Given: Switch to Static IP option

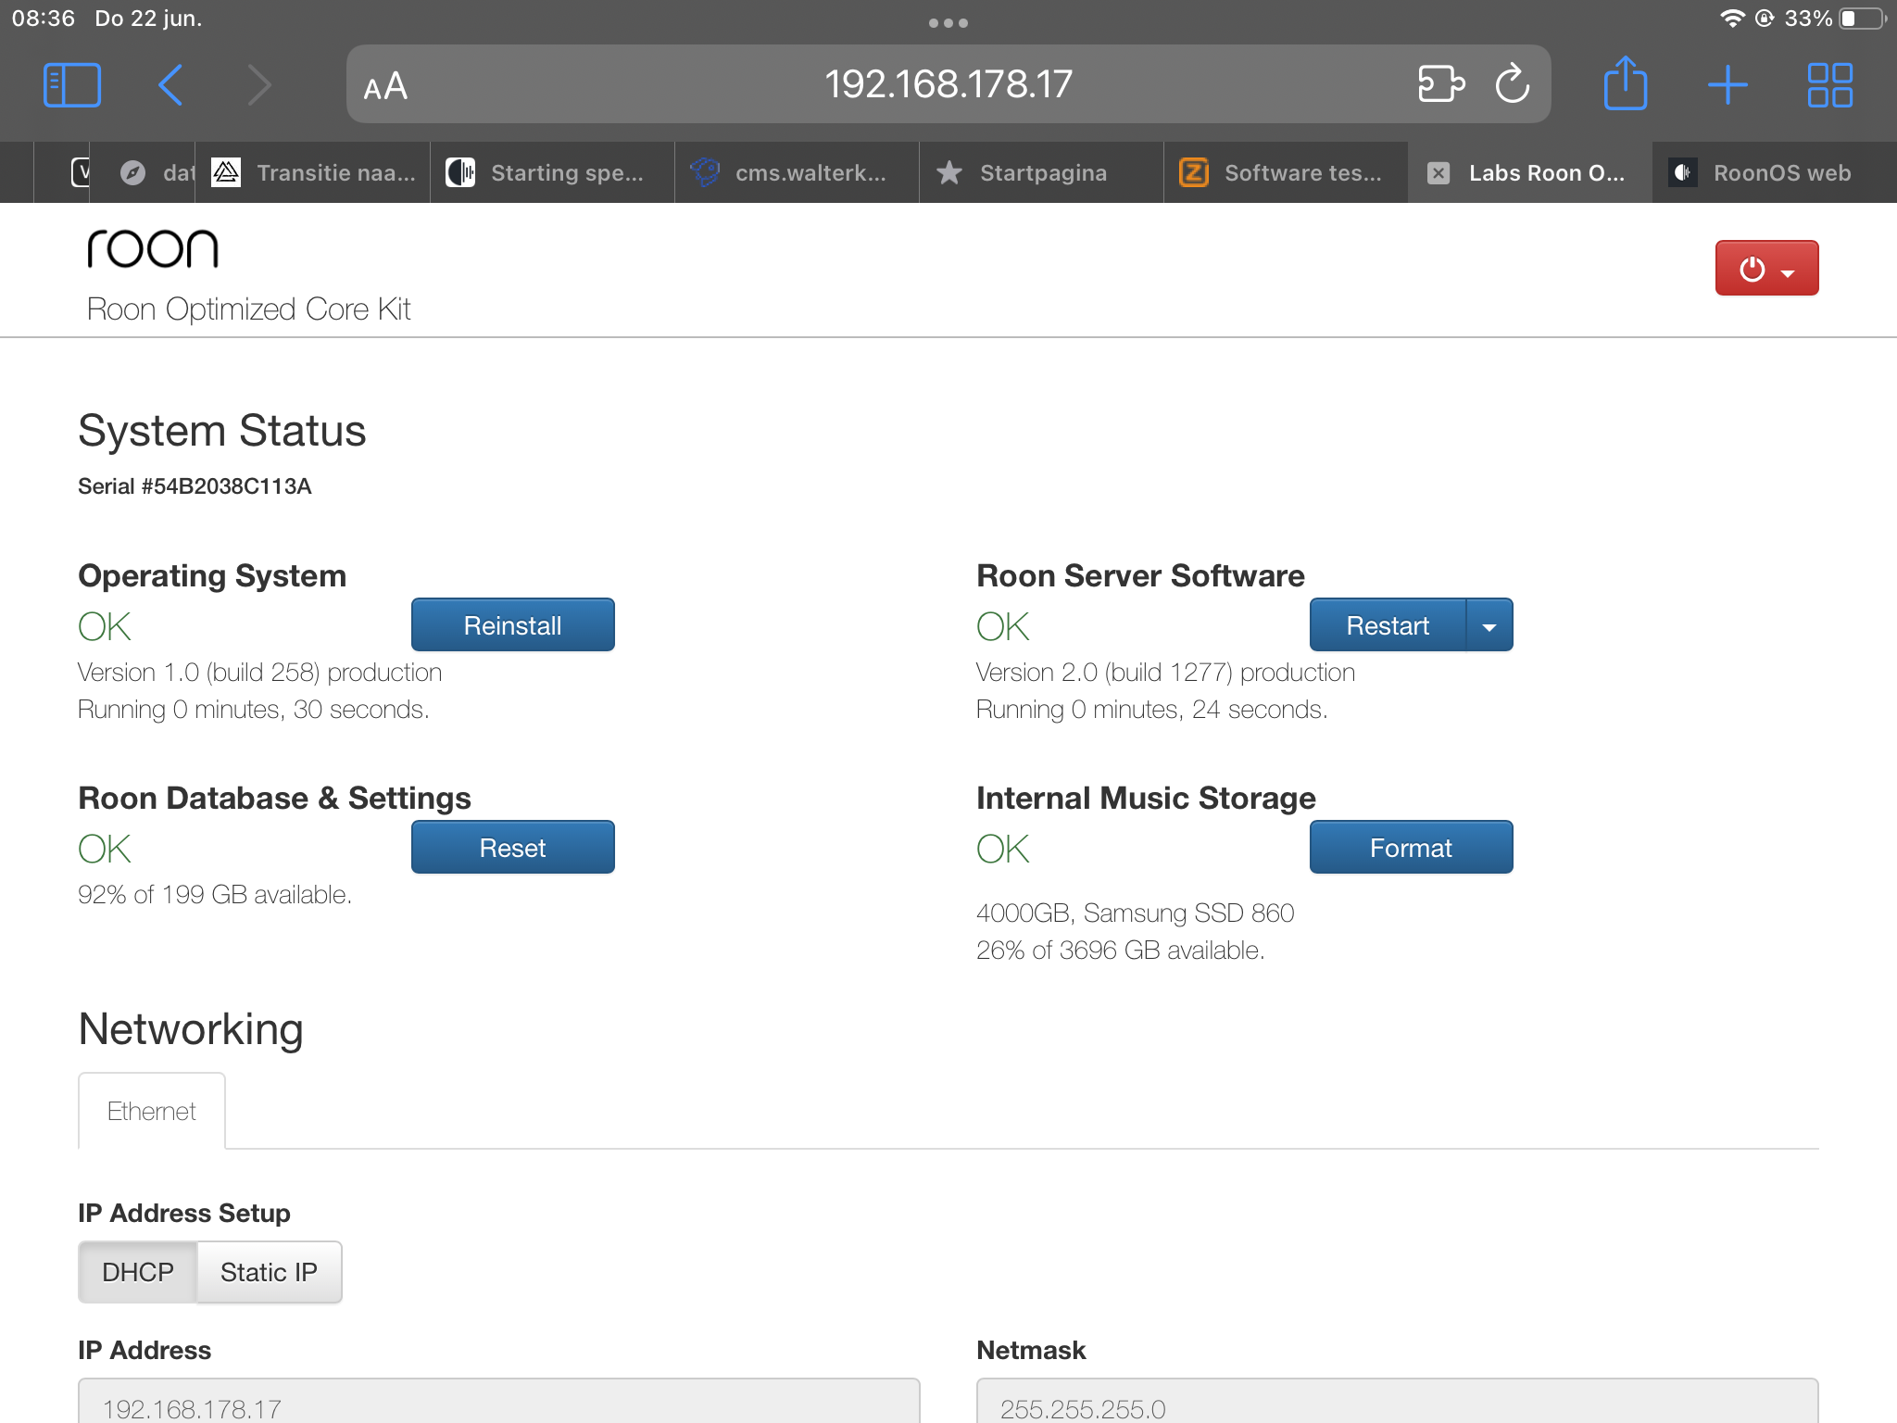Looking at the screenshot, I should point(269,1272).
